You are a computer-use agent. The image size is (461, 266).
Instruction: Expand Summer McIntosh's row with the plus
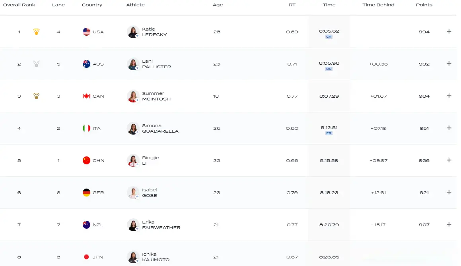click(x=449, y=96)
